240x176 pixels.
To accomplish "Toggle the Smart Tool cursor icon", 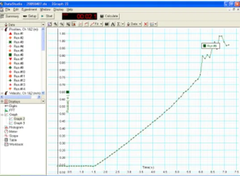I will click(x=74, y=24).
